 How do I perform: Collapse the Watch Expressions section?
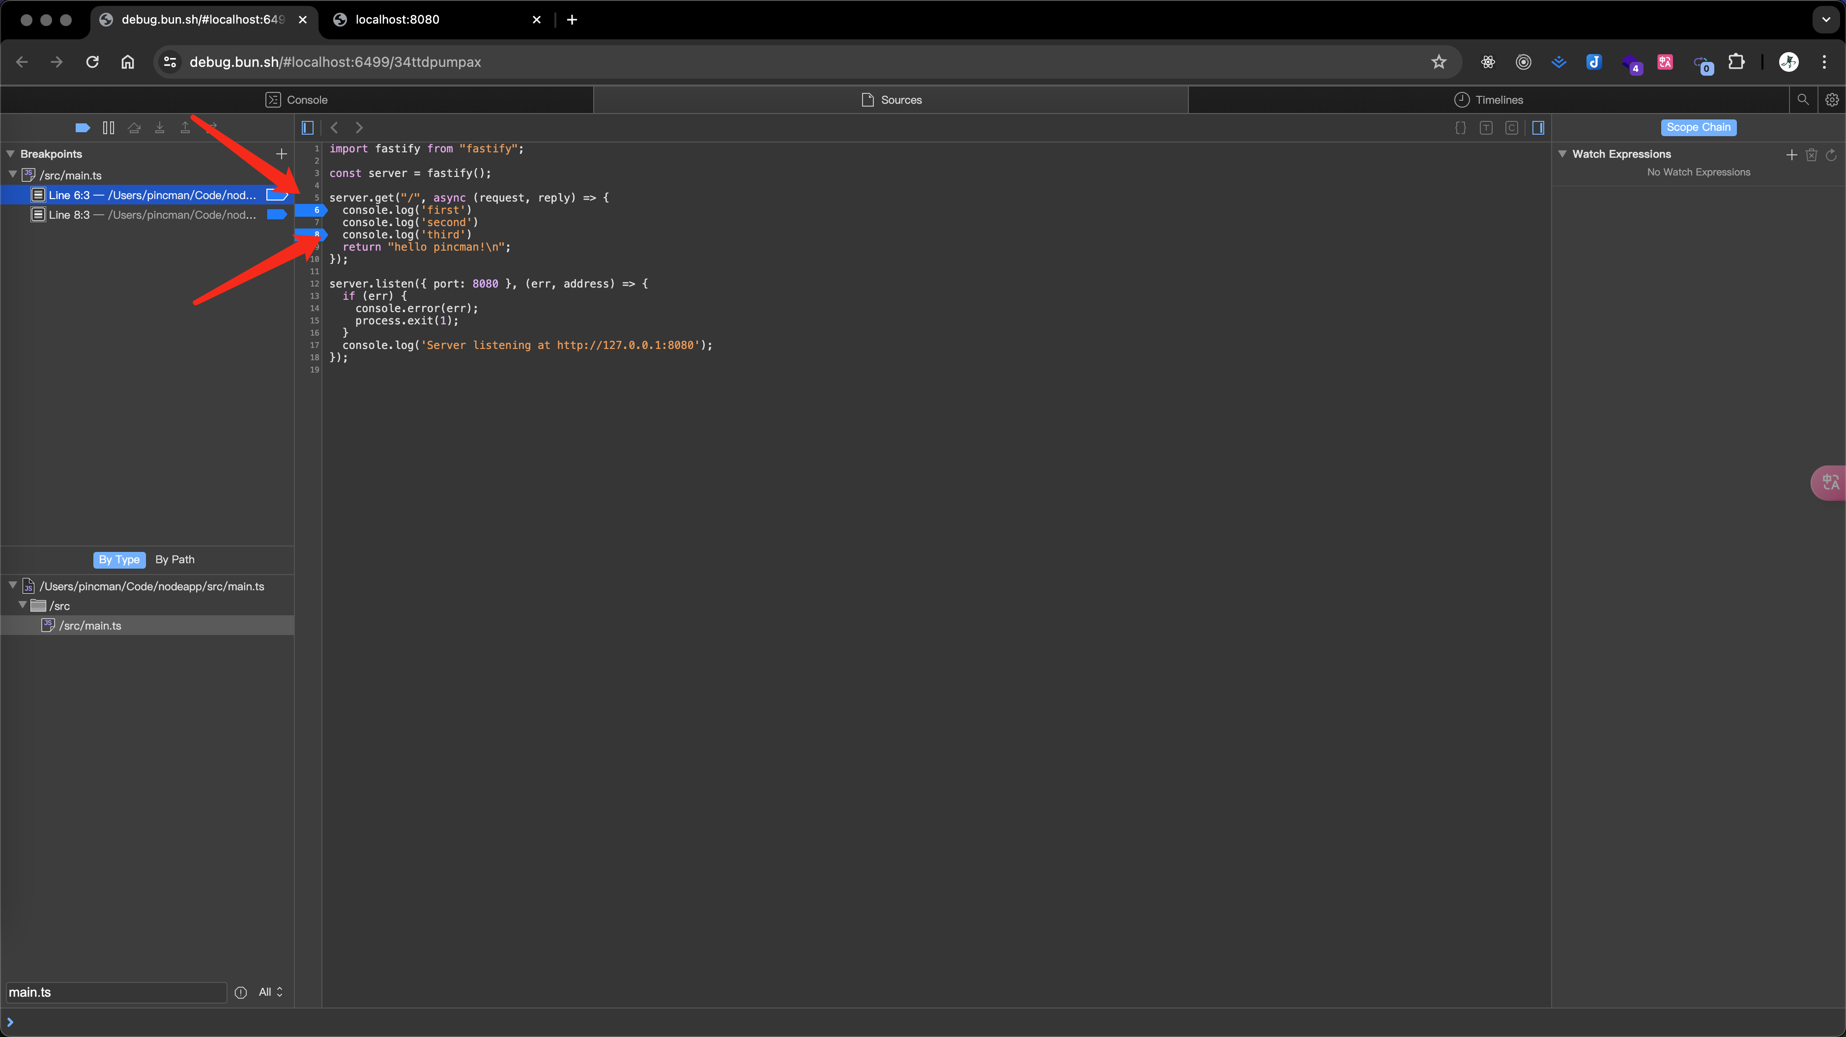pyautogui.click(x=1562, y=154)
